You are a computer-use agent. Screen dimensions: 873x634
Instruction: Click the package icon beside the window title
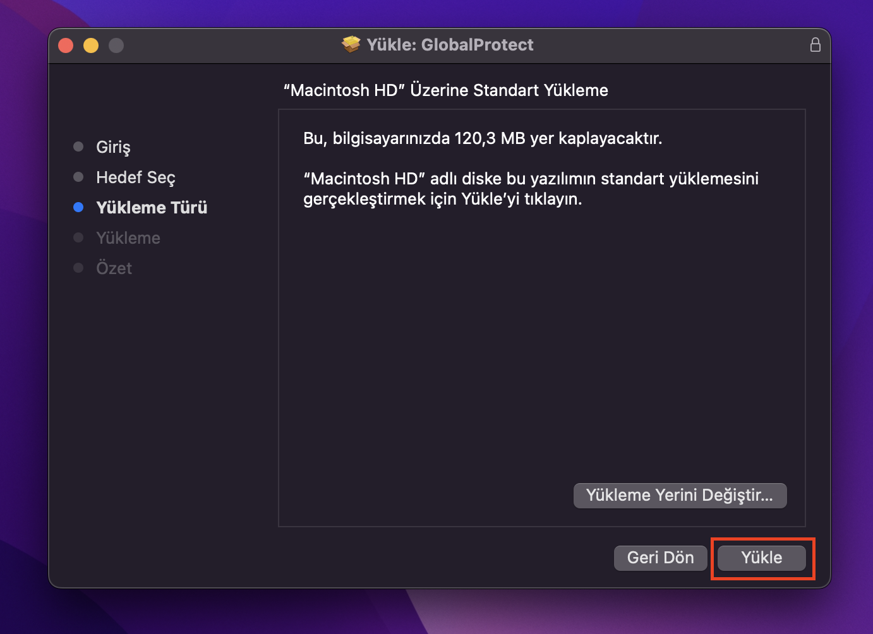point(351,45)
